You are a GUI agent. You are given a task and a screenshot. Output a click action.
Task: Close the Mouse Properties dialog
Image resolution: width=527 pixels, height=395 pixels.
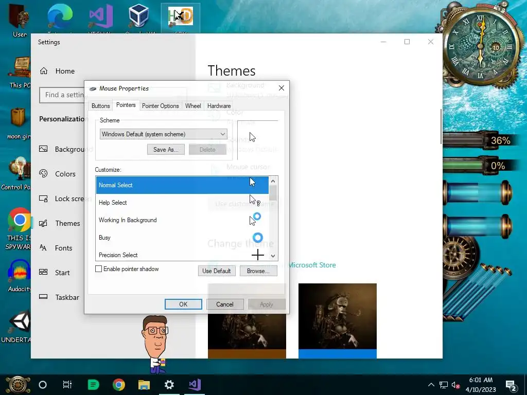pyautogui.click(x=282, y=88)
